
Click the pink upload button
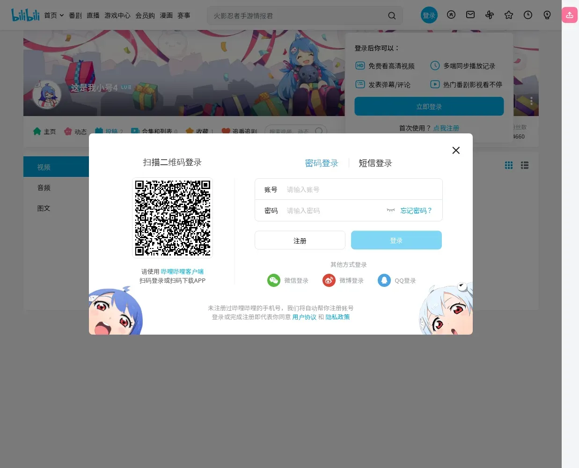pos(570,15)
